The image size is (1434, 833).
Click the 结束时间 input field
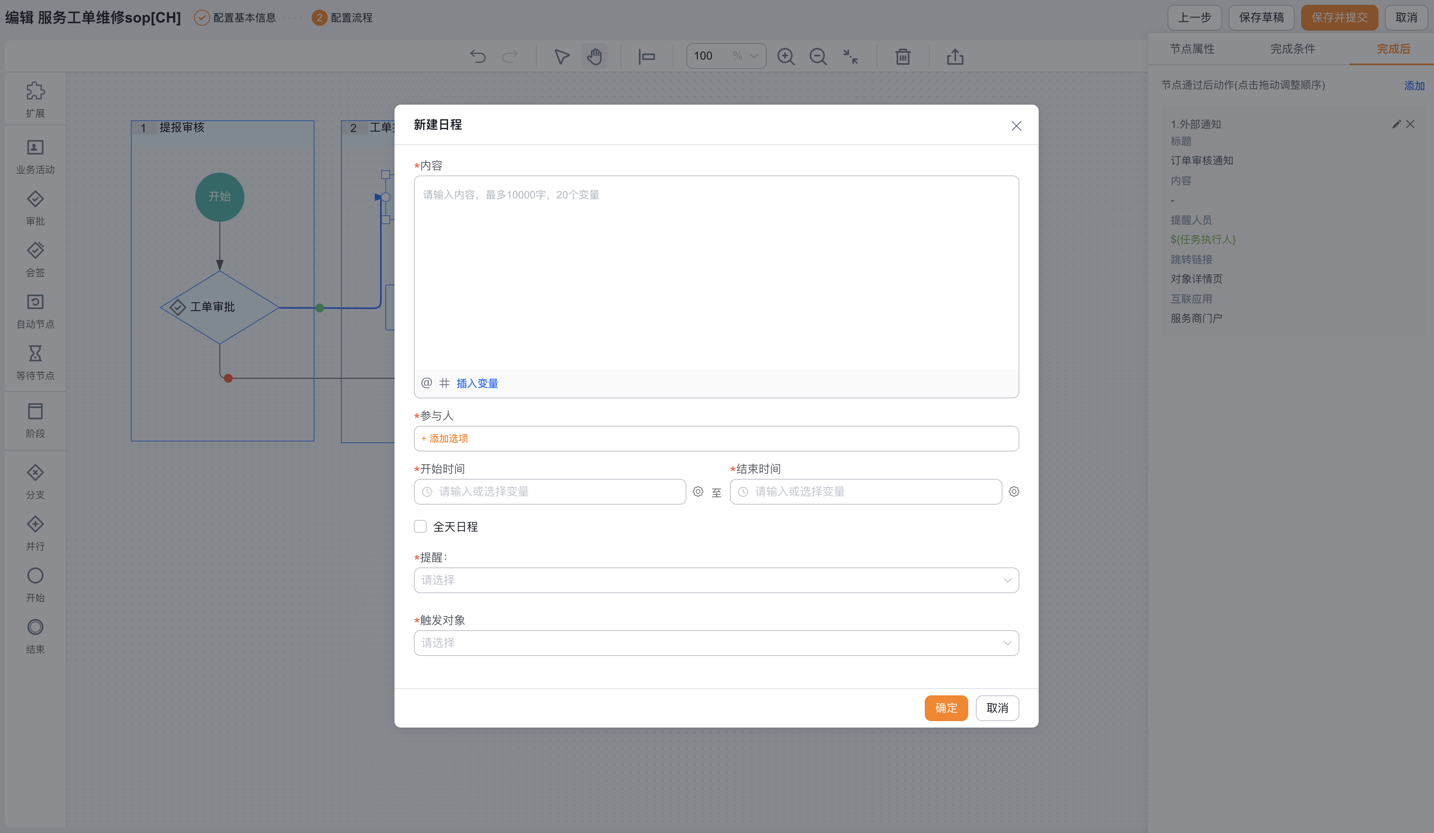866,492
